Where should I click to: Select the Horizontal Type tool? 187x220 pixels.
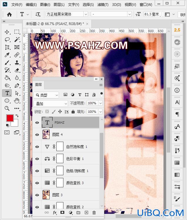7,93
